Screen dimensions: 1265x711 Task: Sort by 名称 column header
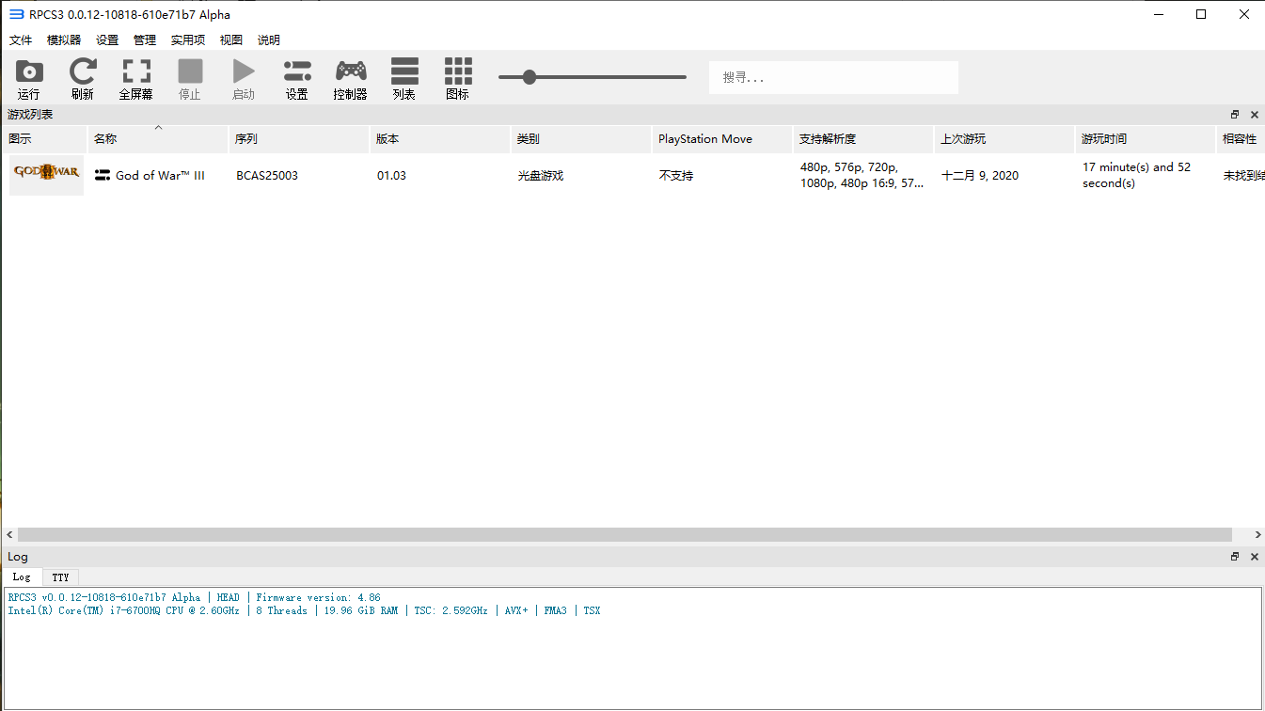pos(157,139)
